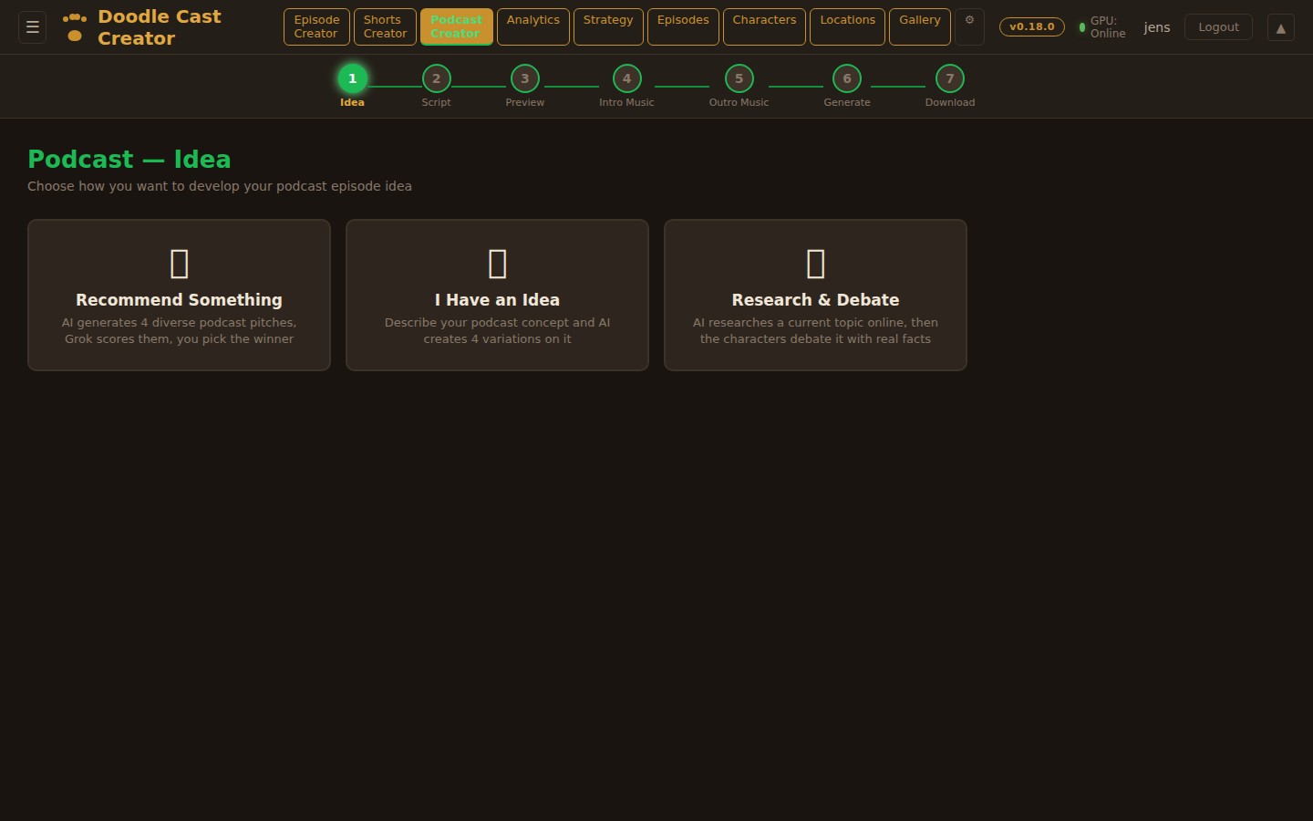Open the hamburger menu icon
The height and width of the screenshot is (821, 1313).
33,27
